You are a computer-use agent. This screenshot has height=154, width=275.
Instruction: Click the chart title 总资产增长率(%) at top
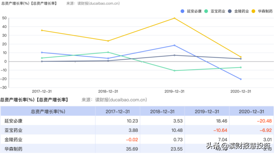tap(15, 4)
